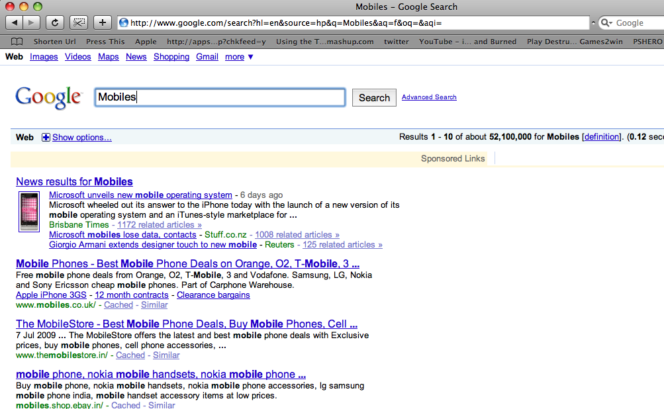
Task: Click the search magnifier in Google toolbar field
Action: (606, 23)
